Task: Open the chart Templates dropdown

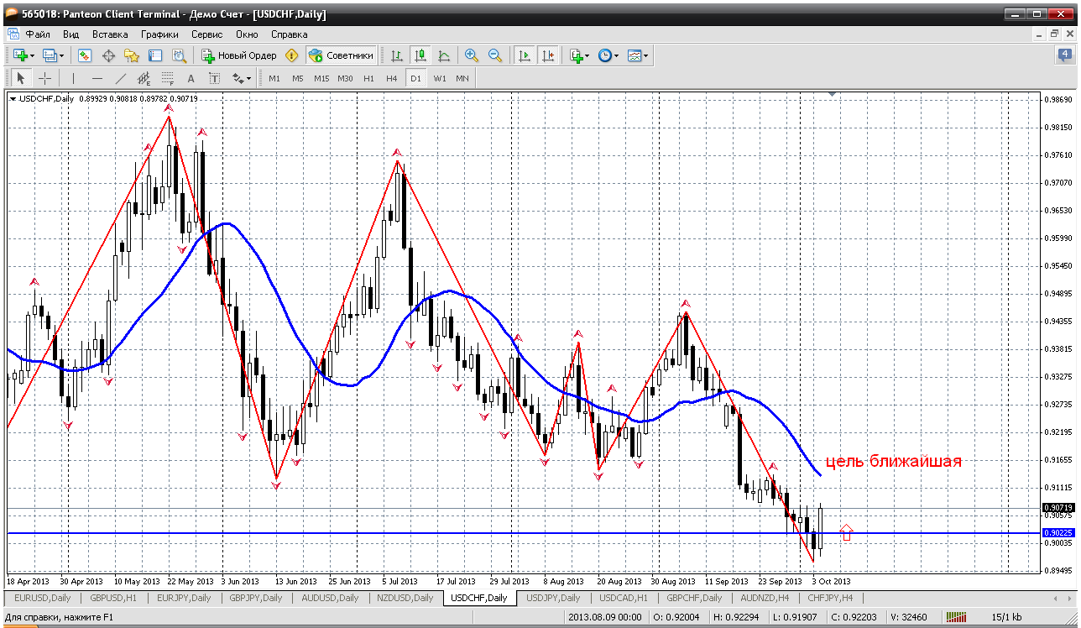Action: [x=638, y=55]
